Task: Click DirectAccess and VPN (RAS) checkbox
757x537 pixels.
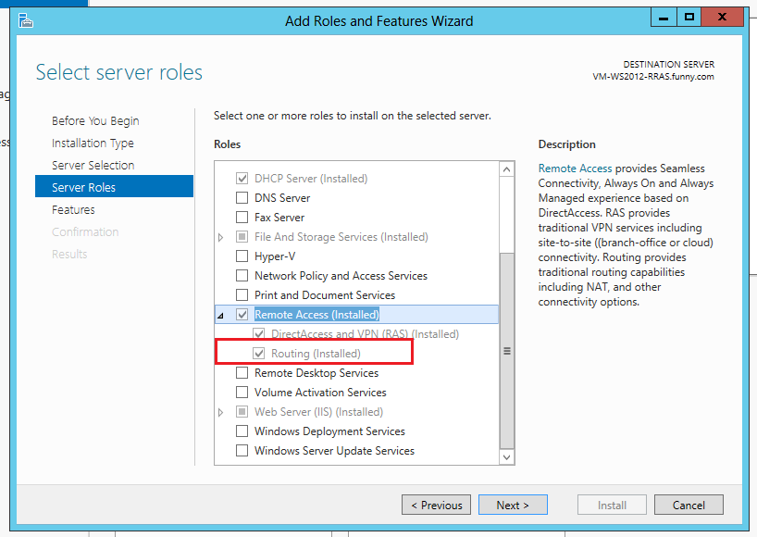Action: point(259,333)
